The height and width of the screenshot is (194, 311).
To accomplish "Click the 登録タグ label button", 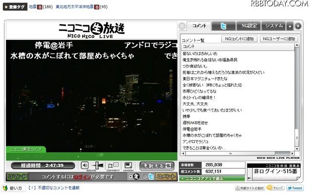I will 15,7.
